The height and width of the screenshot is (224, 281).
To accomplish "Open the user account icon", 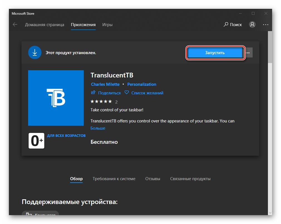I will point(252,24).
